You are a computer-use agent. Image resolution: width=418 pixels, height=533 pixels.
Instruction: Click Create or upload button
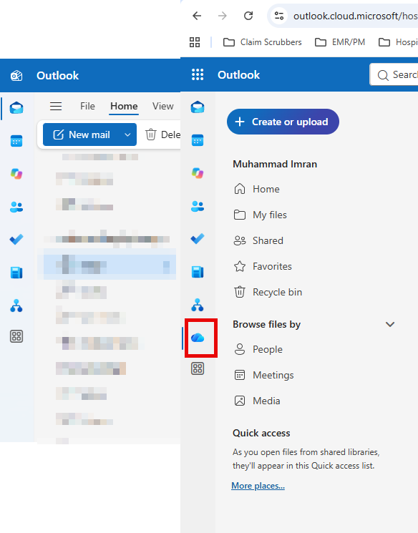(x=283, y=122)
